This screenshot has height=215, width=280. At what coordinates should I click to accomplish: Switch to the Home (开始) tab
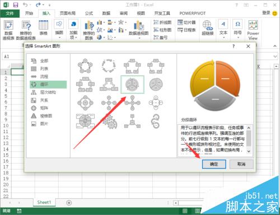tap(29, 13)
